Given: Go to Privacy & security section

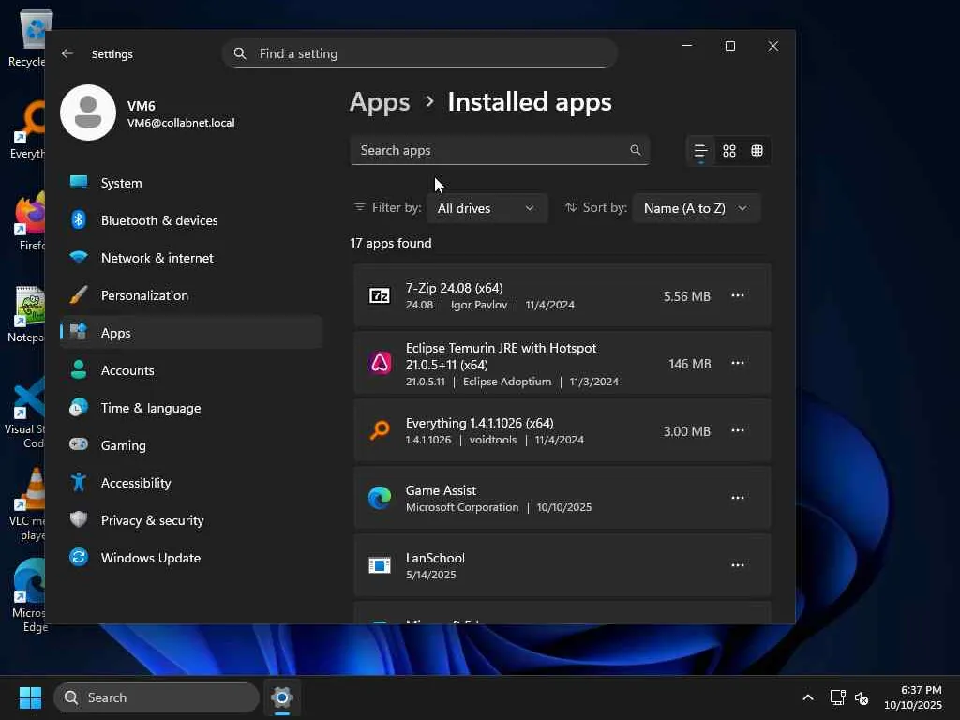Looking at the screenshot, I should click(x=152, y=520).
